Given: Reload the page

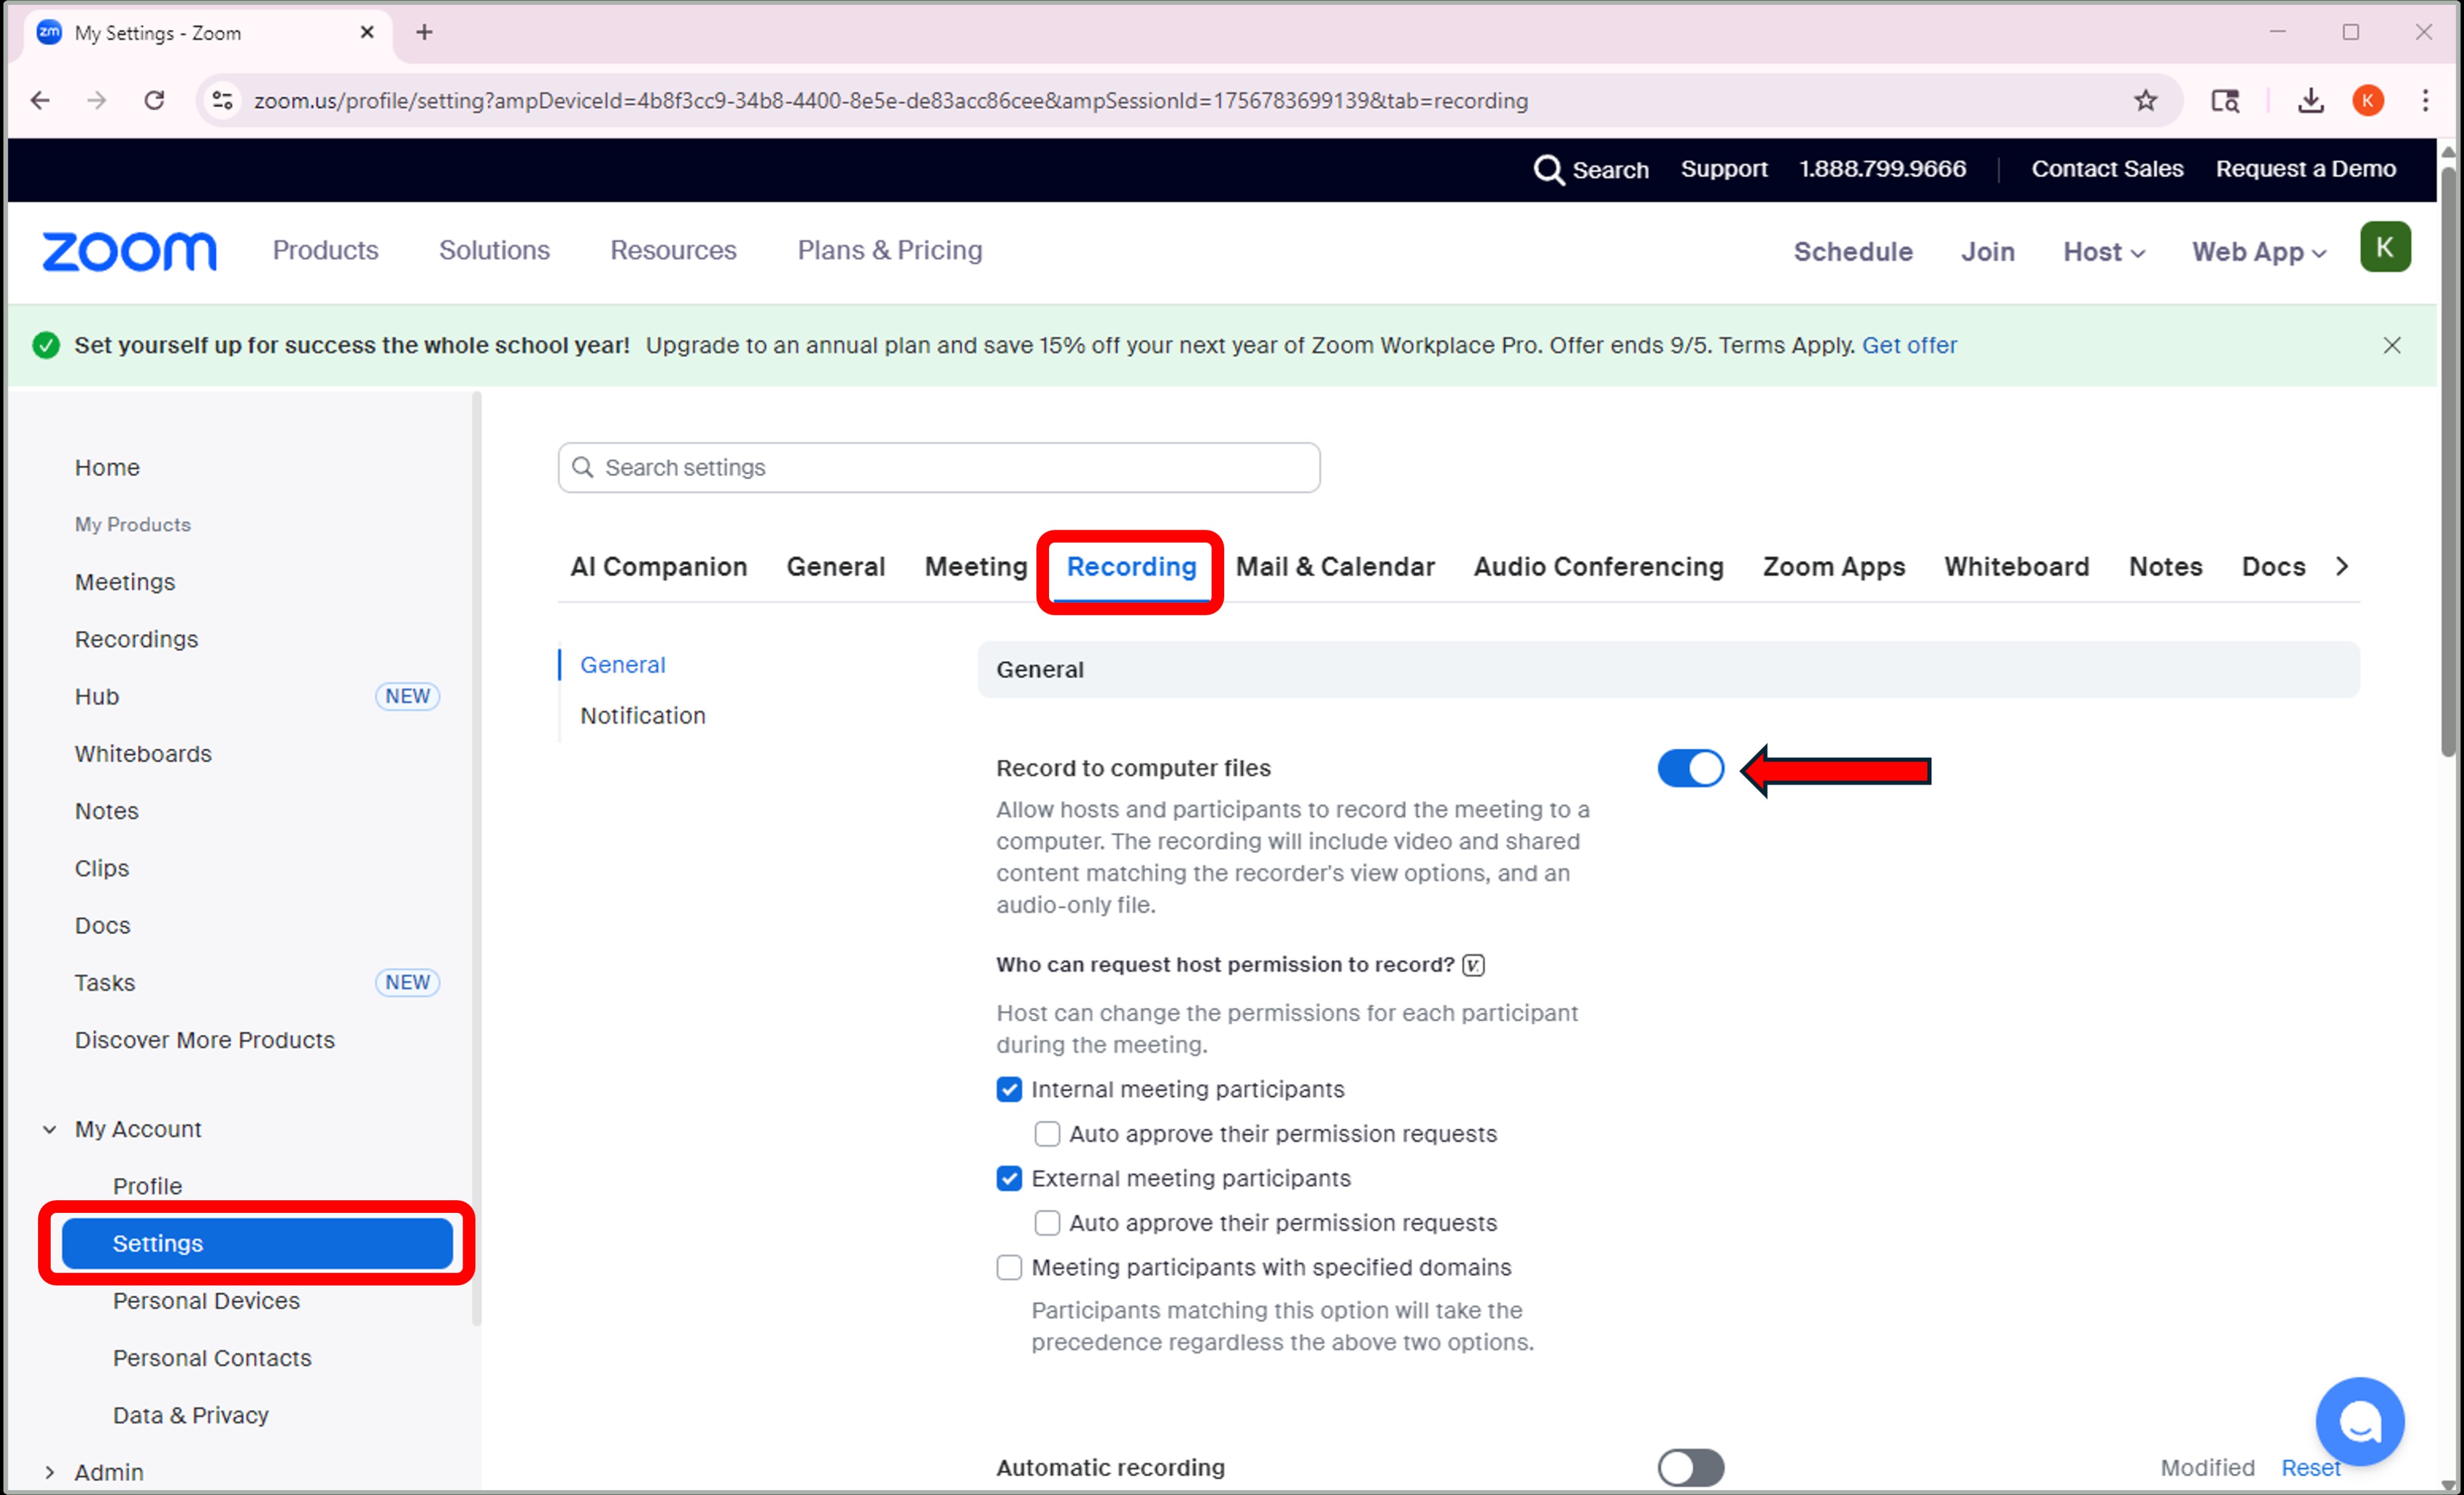Looking at the screenshot, I should tap(154, 101).
